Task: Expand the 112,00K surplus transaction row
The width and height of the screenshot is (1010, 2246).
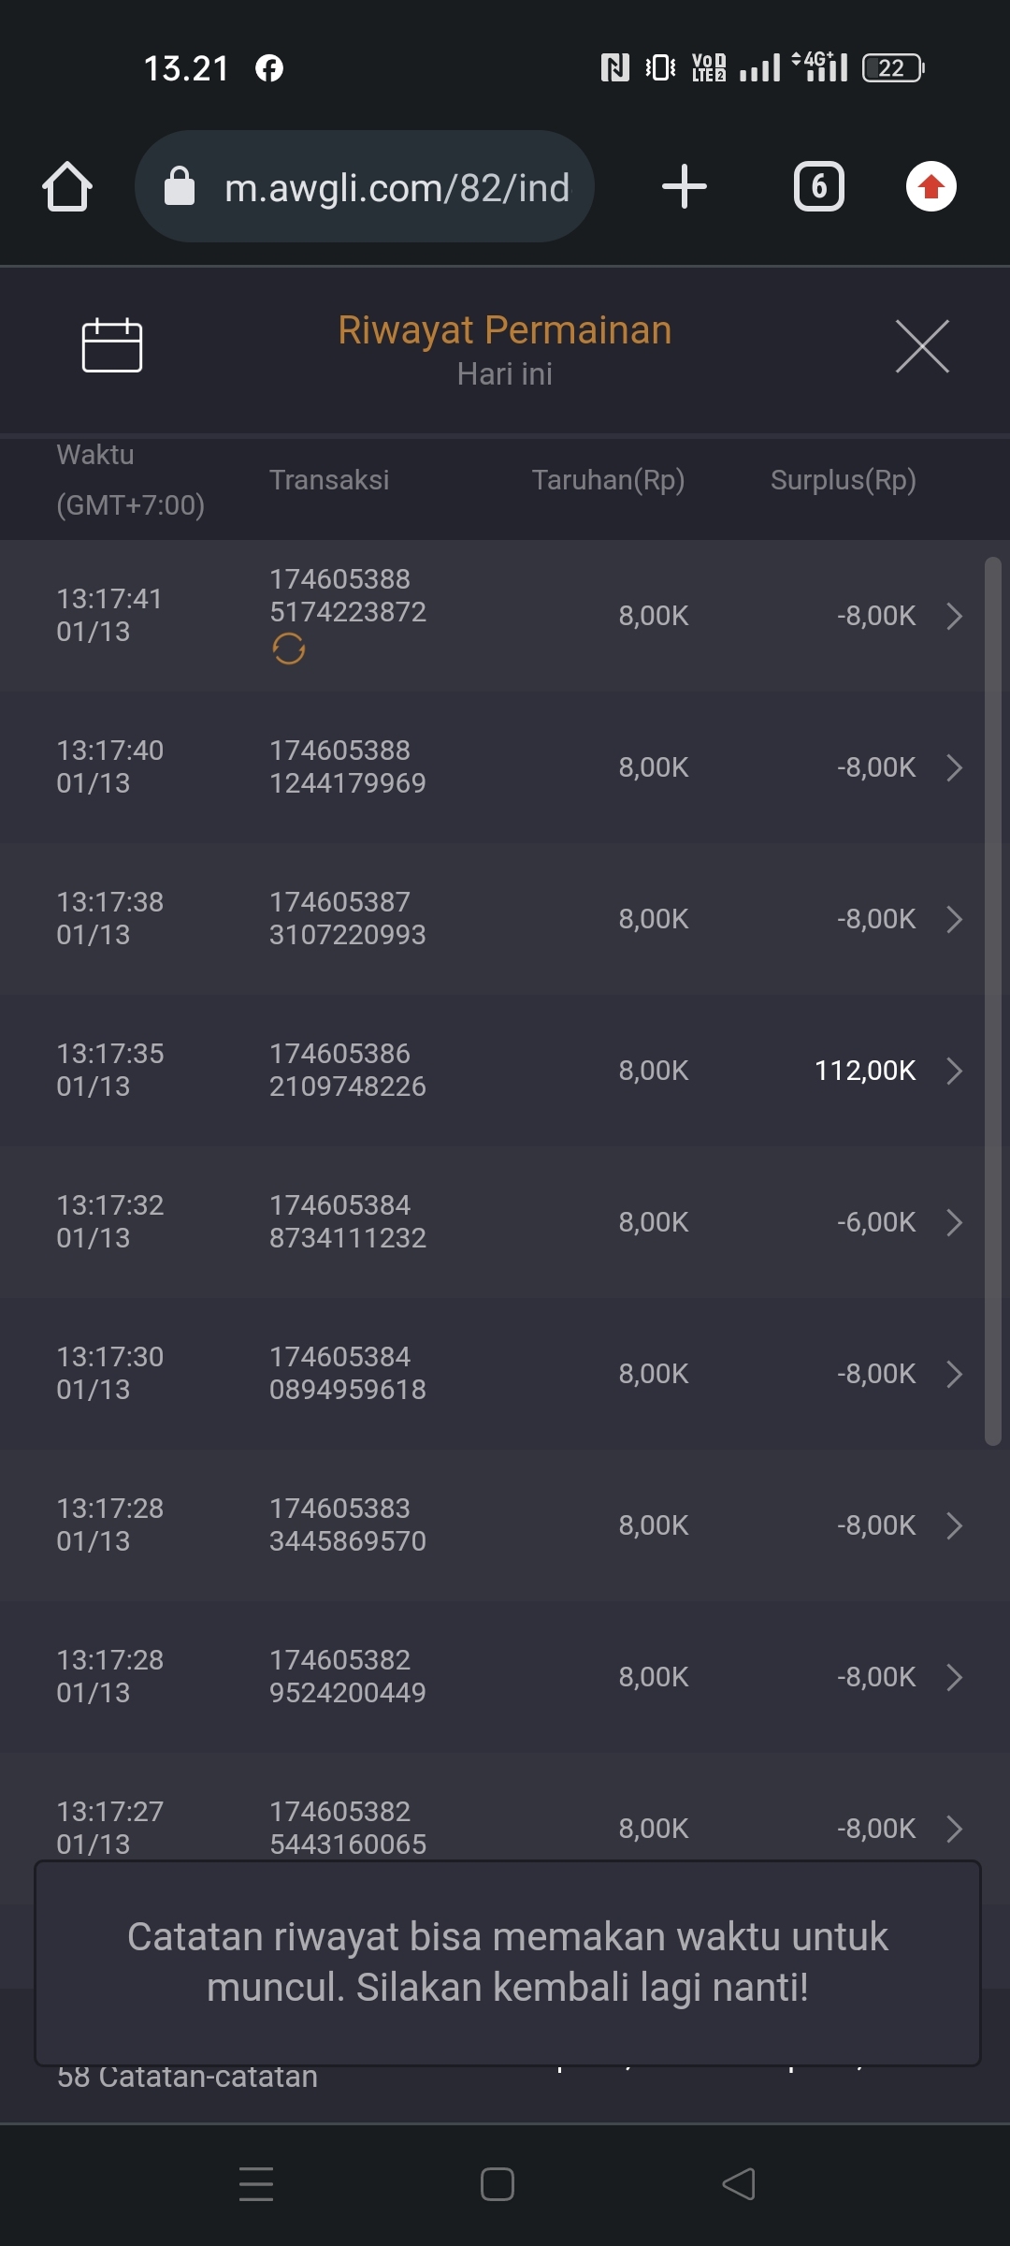Action: click(954, 1071)
